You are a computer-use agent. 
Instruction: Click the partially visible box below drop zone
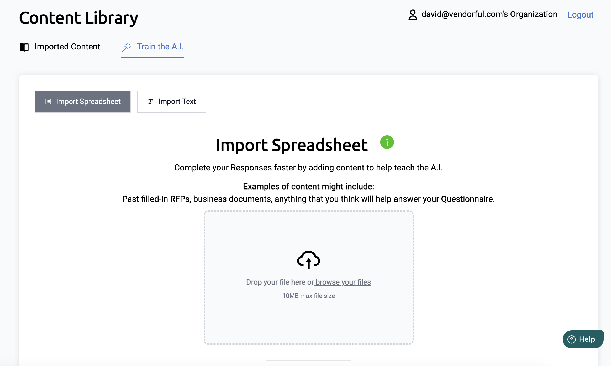[308, 363]
